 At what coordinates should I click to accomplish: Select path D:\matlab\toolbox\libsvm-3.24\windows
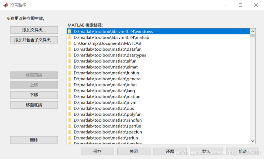coord(159,32)
